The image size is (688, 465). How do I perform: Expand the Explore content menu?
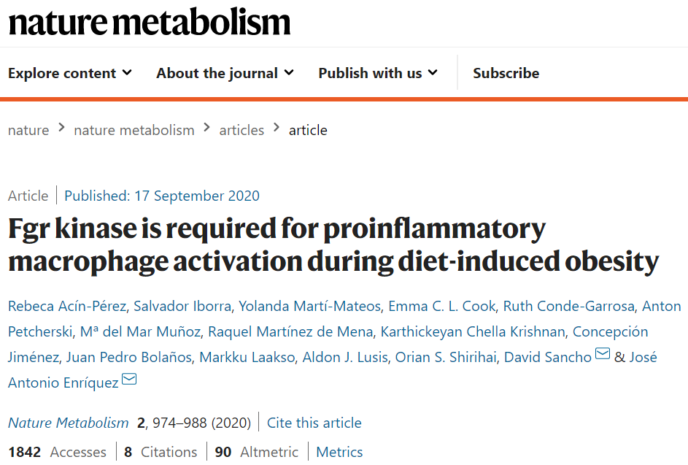70,73
